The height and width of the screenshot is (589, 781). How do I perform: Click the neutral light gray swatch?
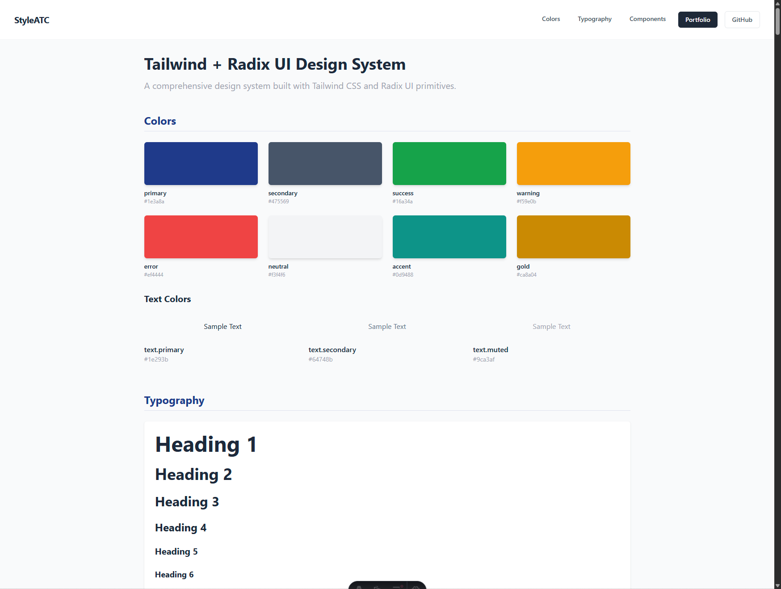click(325, 237)
